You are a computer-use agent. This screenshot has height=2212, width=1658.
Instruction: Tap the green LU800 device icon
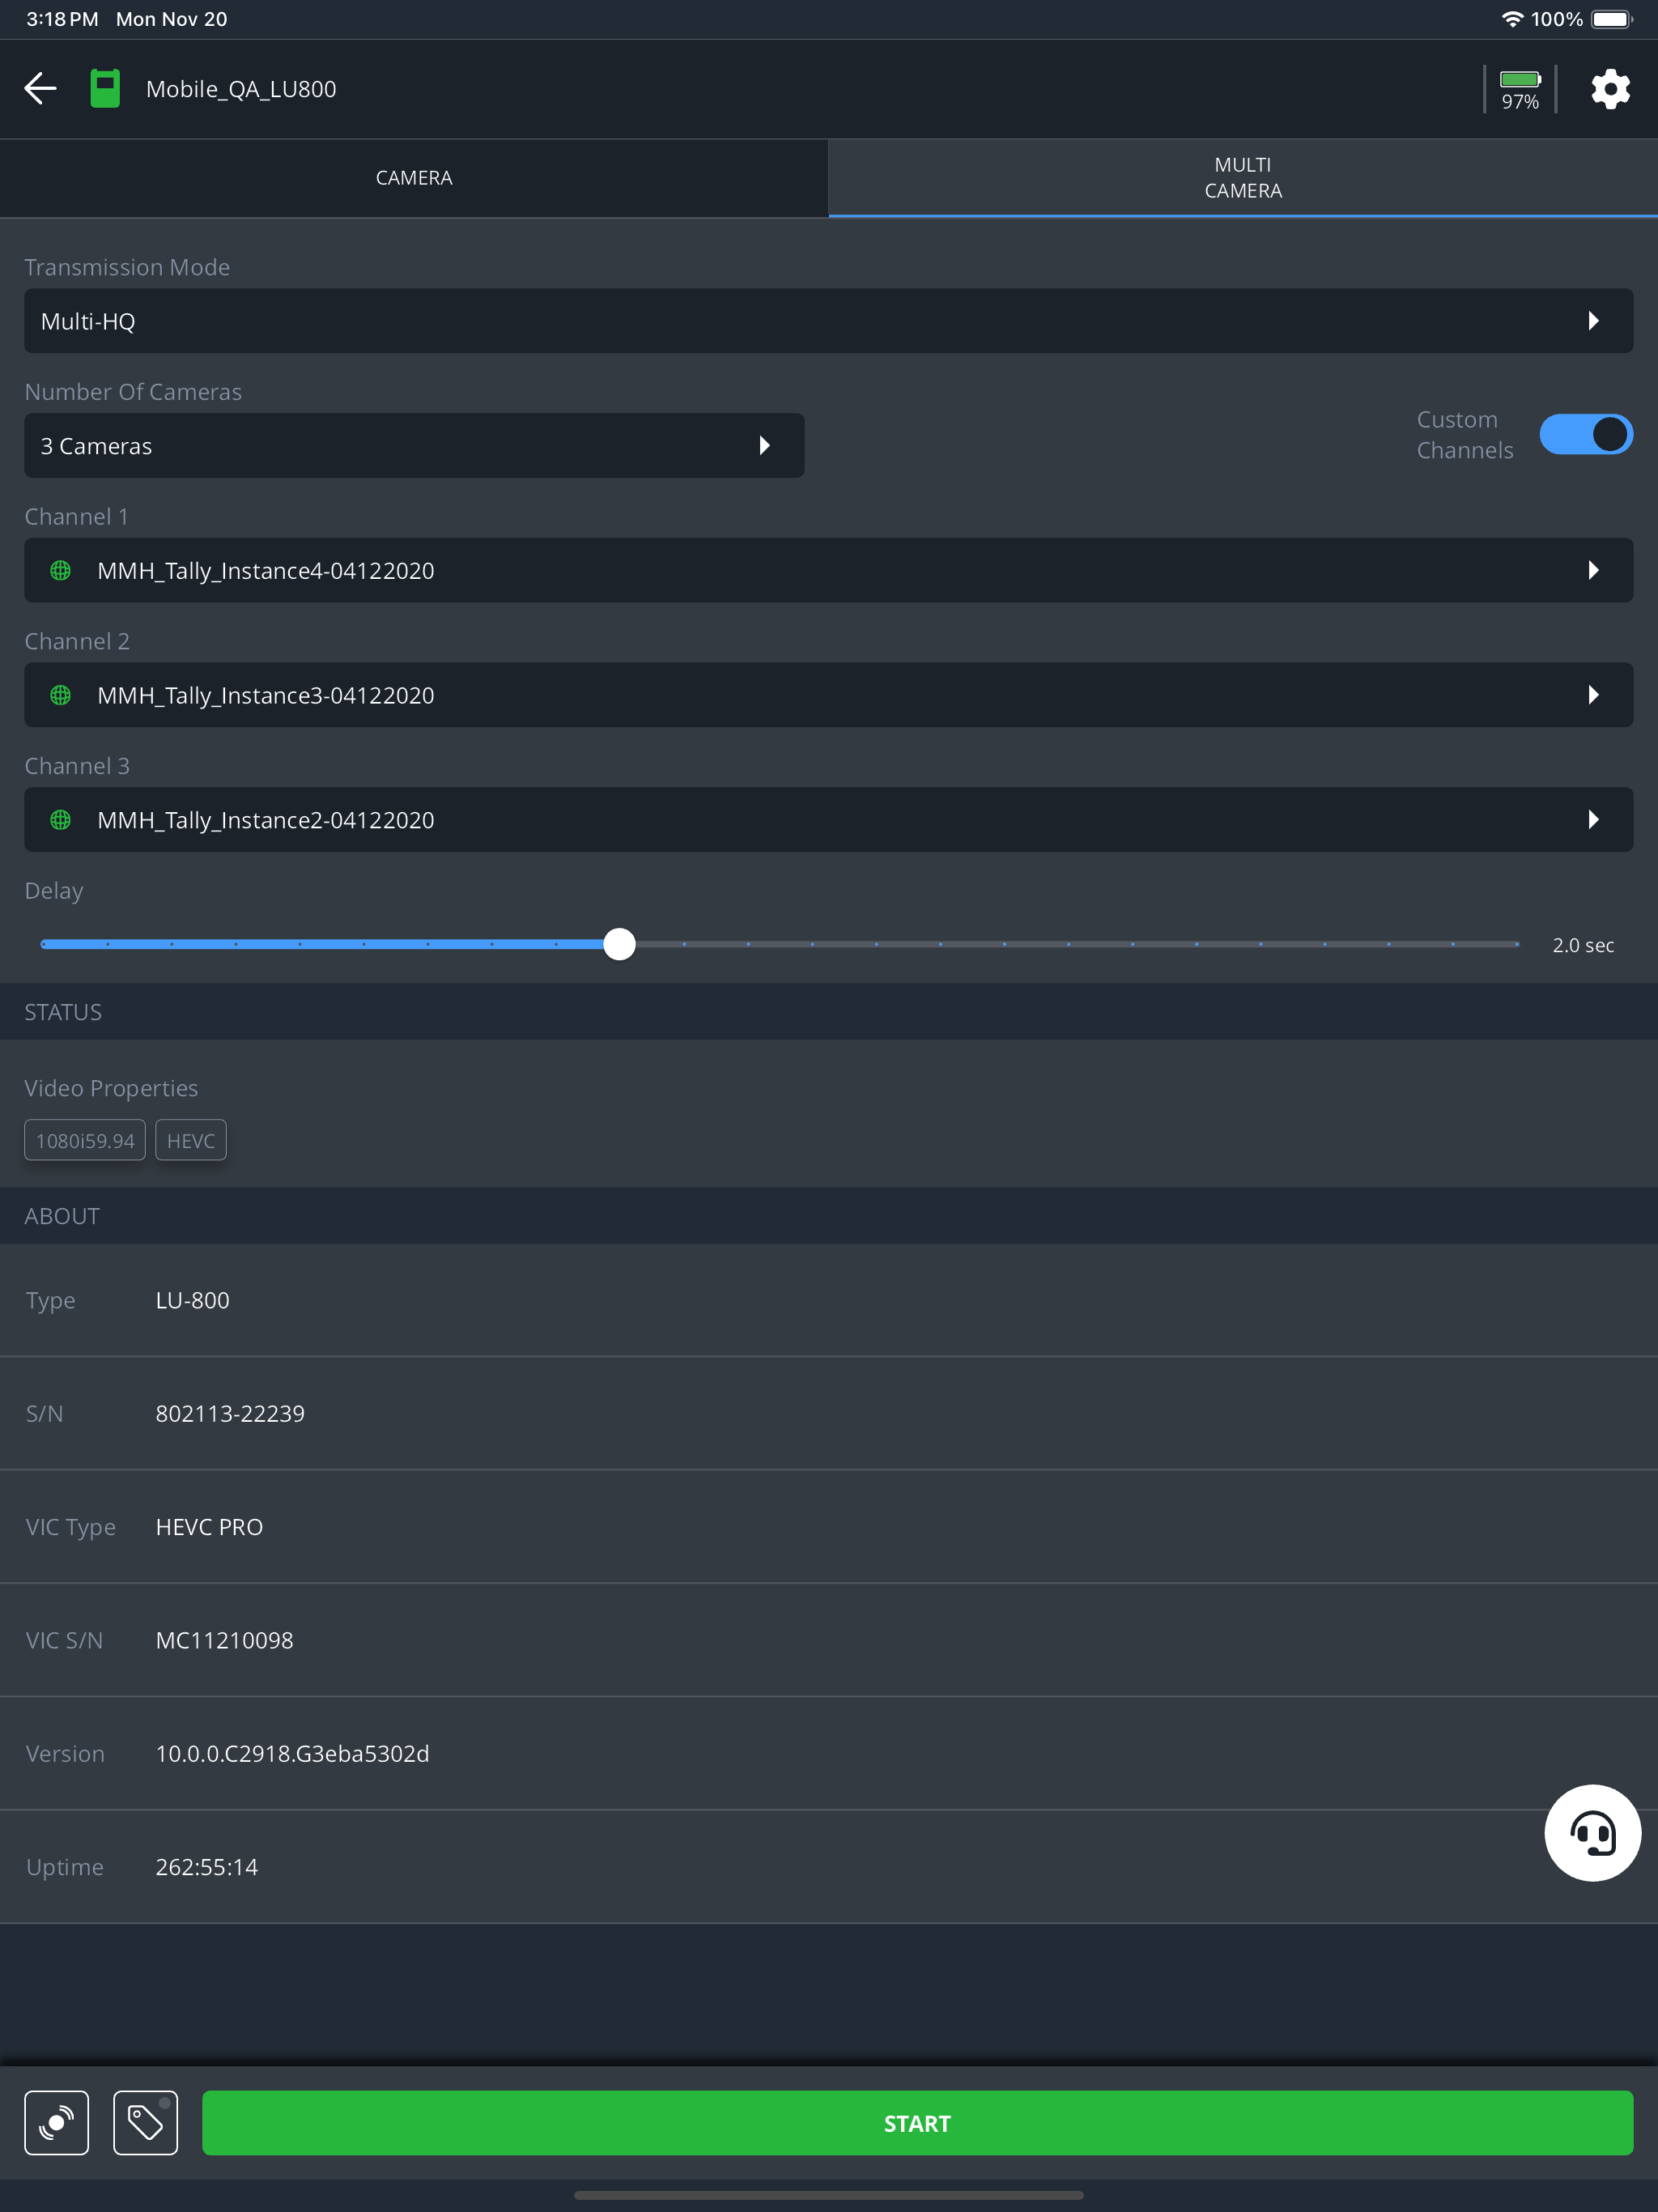[x=105, y=88]
